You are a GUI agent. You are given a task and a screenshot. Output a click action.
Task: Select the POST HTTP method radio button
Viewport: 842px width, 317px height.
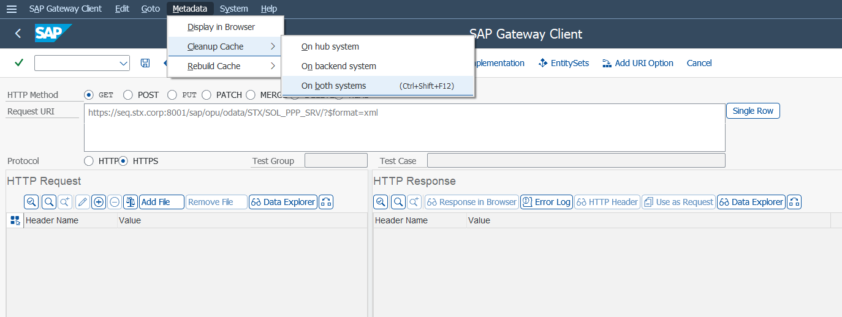(x=128, y=95)
